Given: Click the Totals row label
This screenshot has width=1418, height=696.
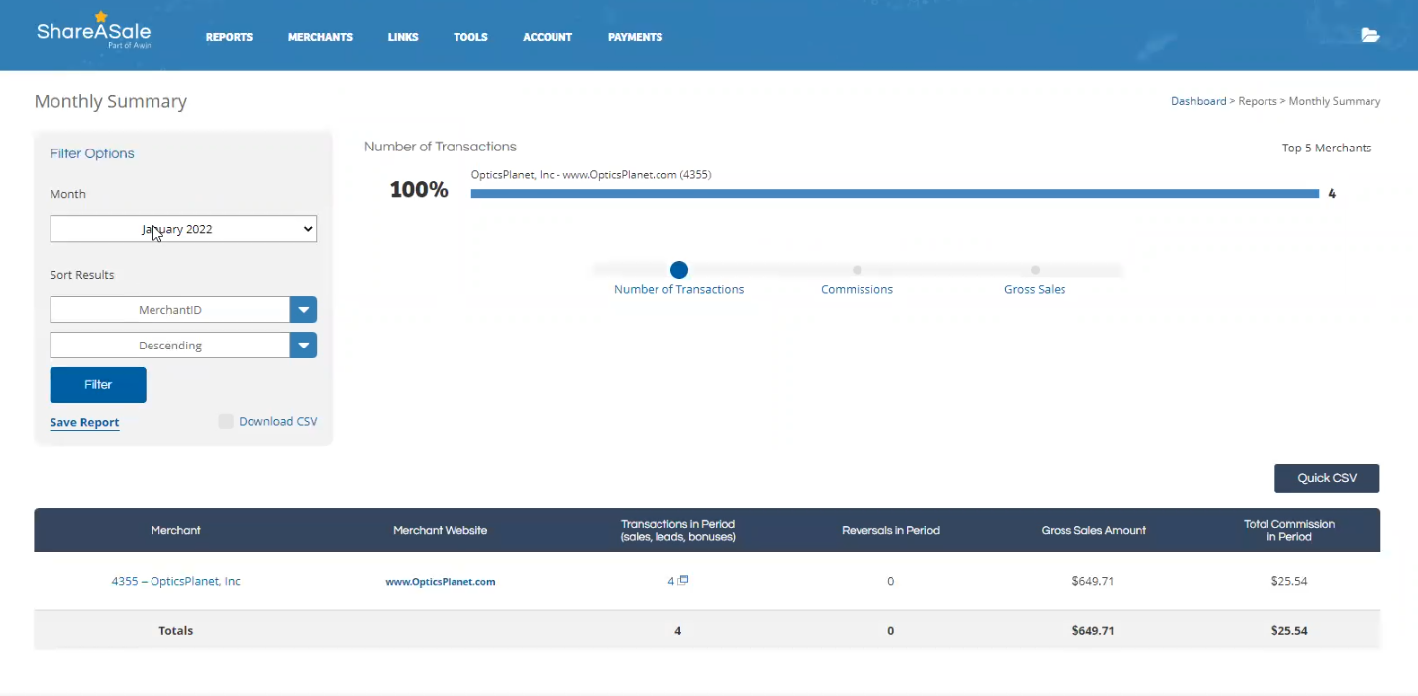Looking at the screenshot, I should (175, 630).
